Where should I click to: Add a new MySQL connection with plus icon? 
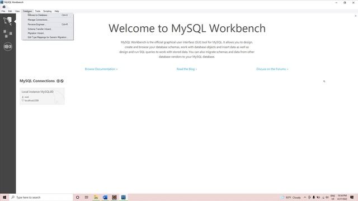(x=58, y=81)
